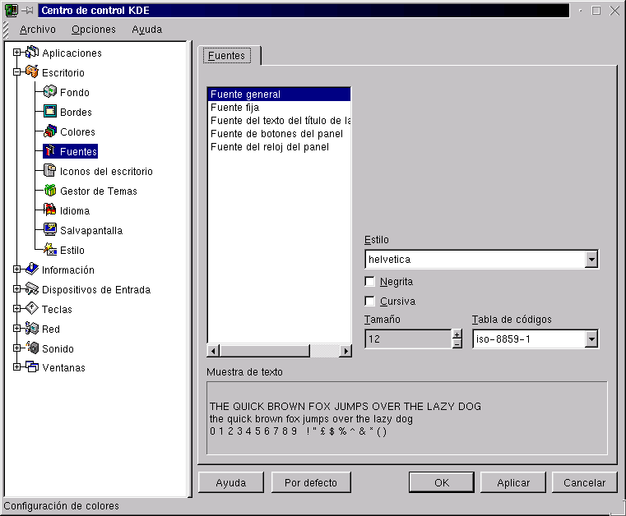Click the font list horizontal scrollbar right arrow
Viewport: 626px width, 516px height.
tap(345, 351)
